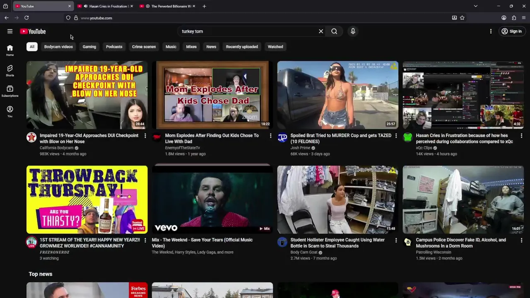
Task: Select the Watched filter chip
Action: 275,47
